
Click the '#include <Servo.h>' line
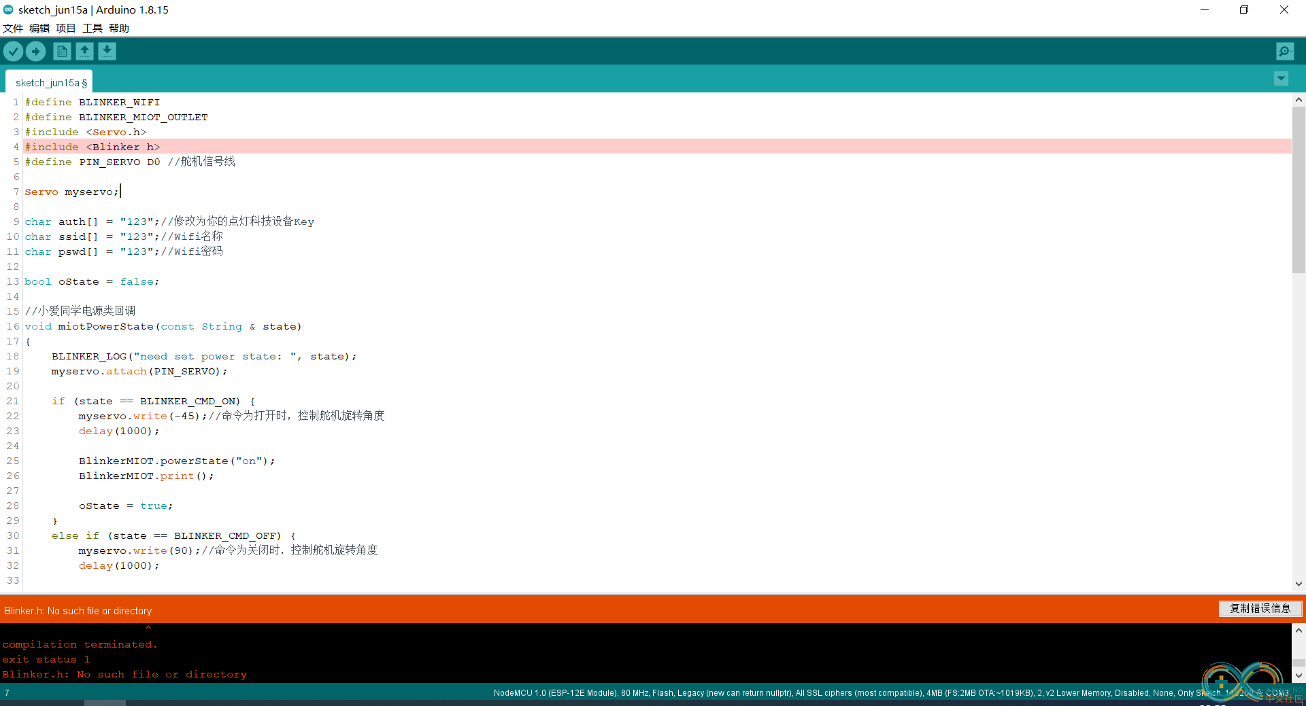coord(86,132)
